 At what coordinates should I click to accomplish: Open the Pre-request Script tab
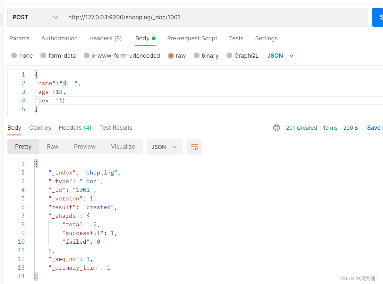[x=192, y=38]
